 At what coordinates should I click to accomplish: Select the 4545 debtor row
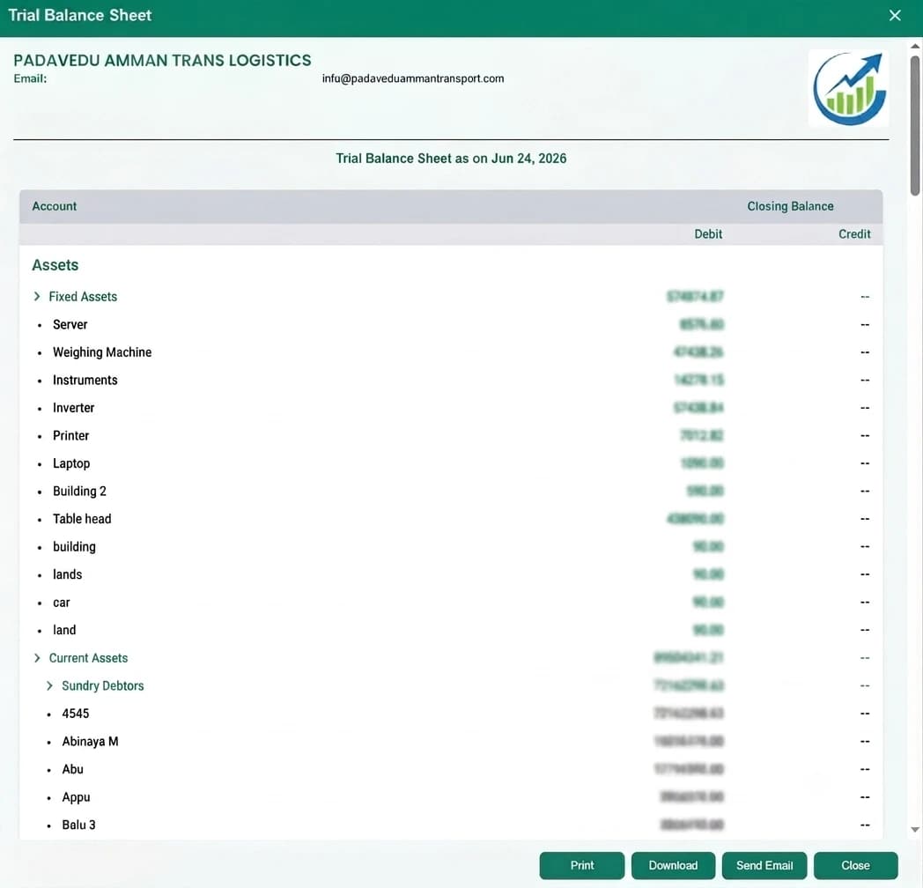tap(451, 714)
